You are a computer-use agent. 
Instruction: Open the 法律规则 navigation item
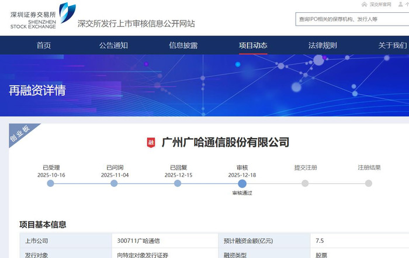point(323,45)
